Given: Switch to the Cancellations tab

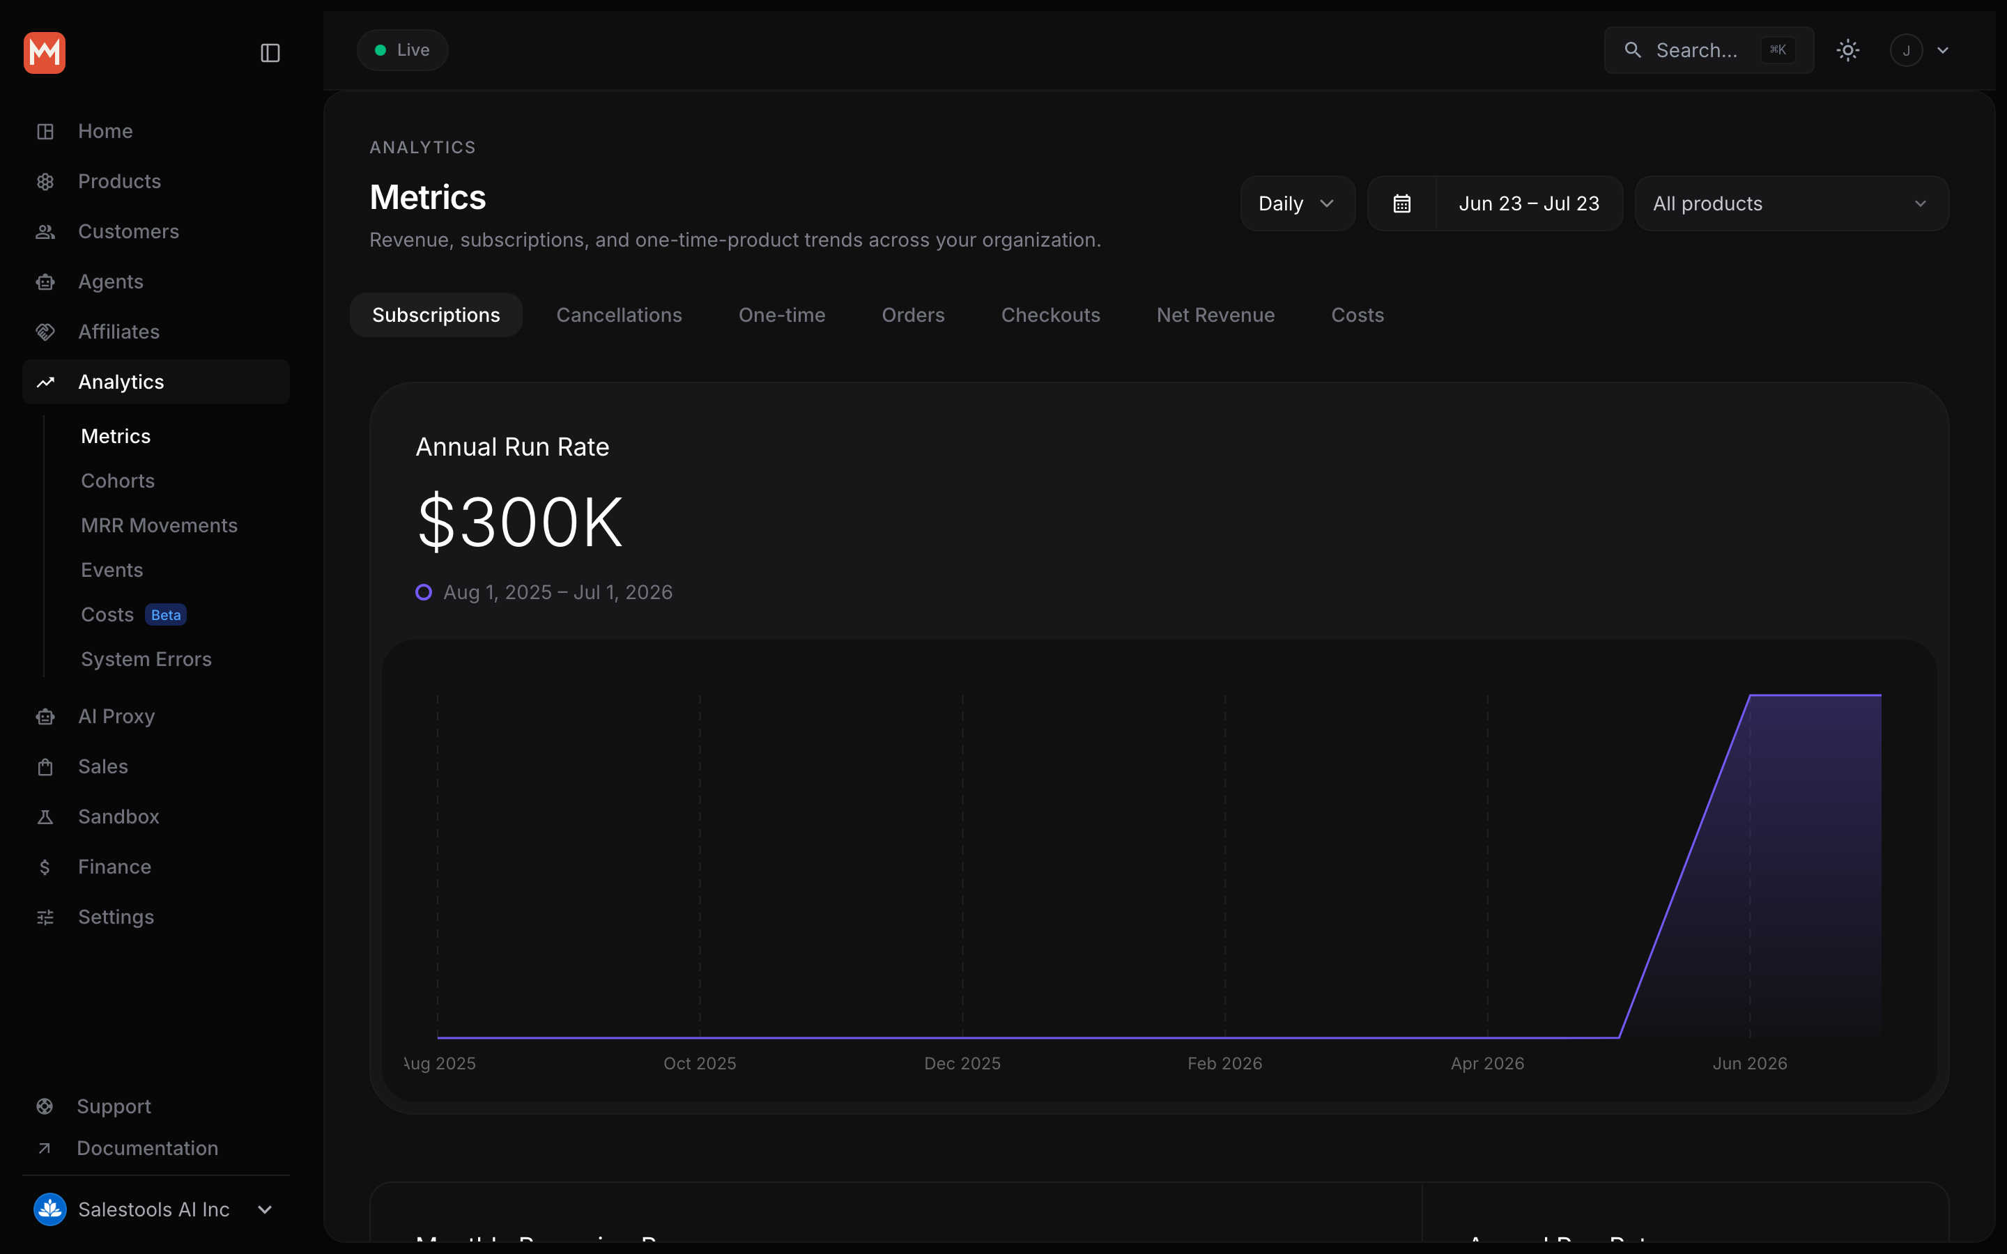Looking at the screenshot, I should click(x=619, y=315).
